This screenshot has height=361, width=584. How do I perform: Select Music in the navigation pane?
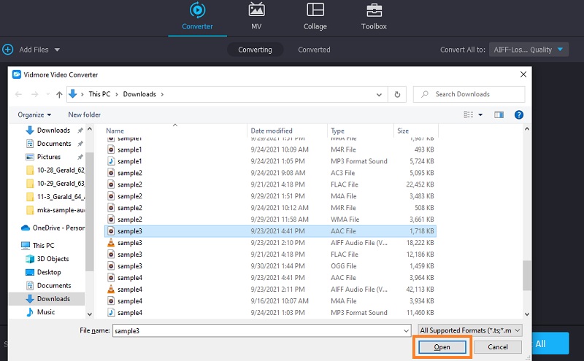click(46, 312)
